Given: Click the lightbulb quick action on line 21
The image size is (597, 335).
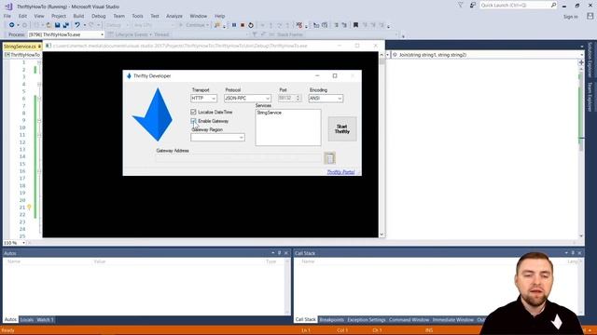Looking at the screenshot, I should tap(29, 208).
